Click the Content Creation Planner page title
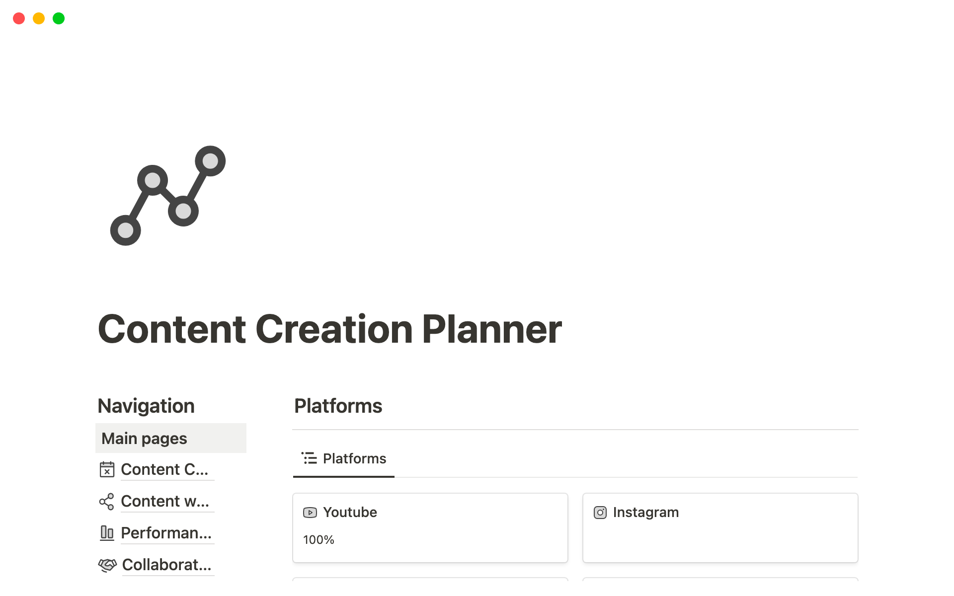This screenshot has width=954, height=596. pyautogui.click(x=330, y=329)
